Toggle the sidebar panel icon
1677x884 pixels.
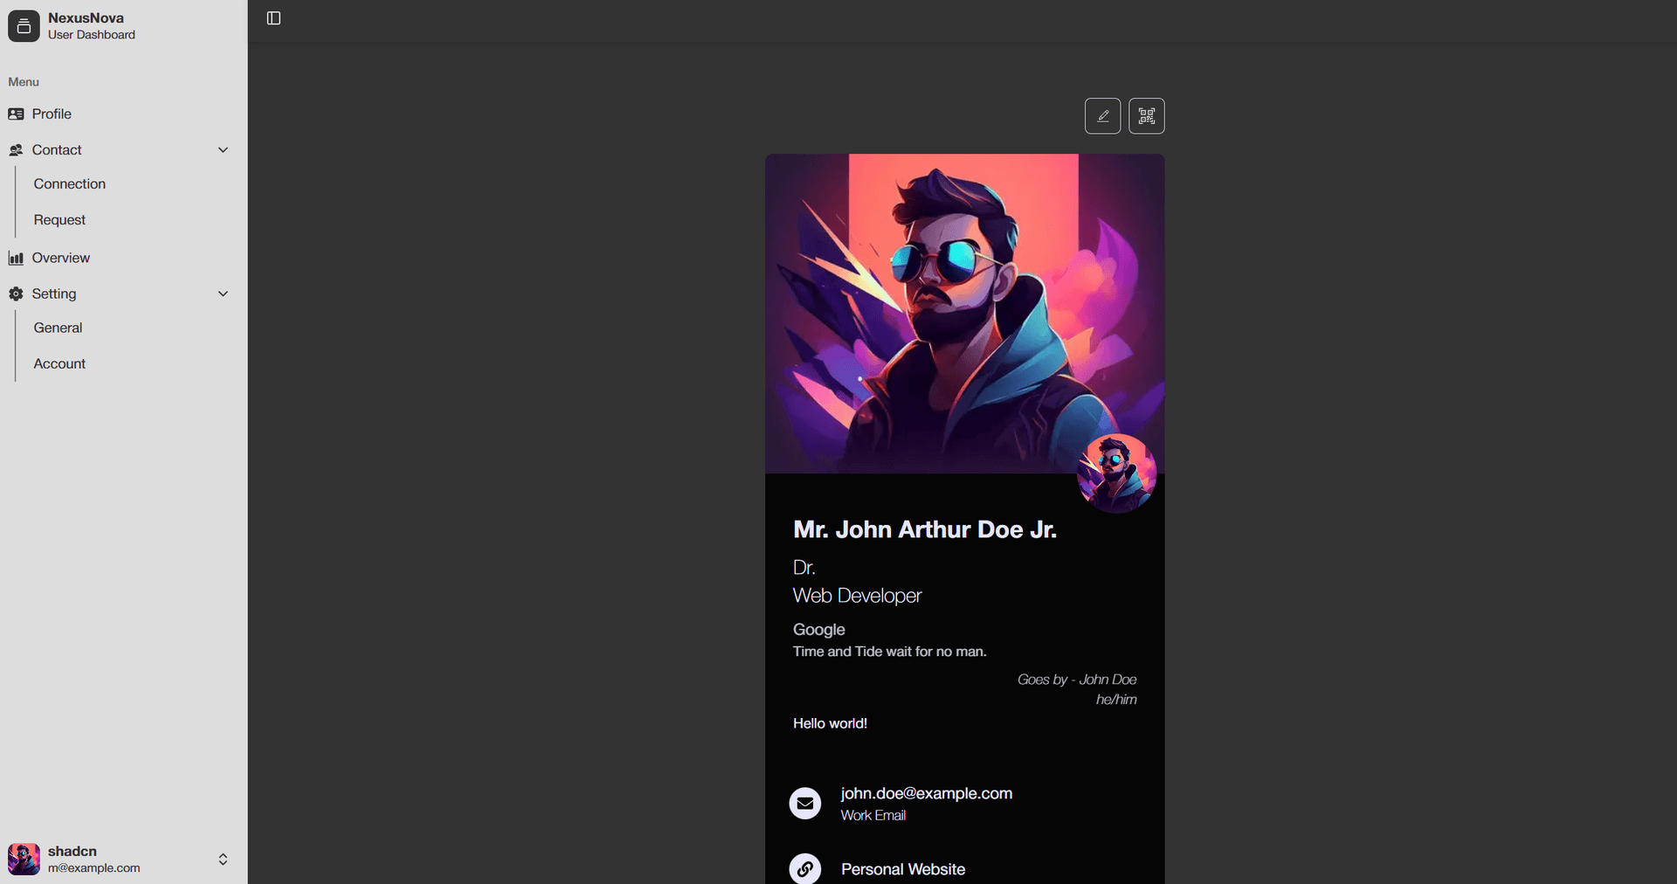point(273,18)
